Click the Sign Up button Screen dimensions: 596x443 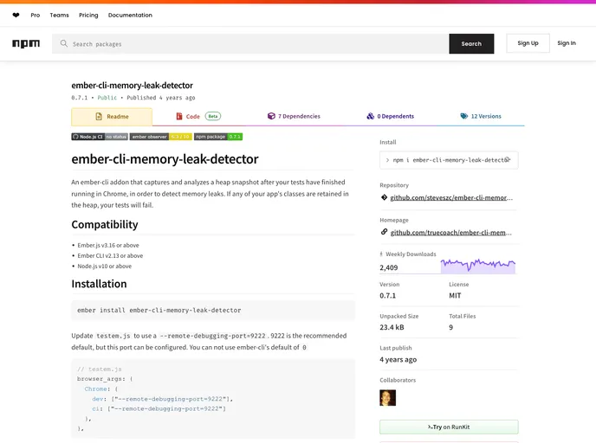528,43
